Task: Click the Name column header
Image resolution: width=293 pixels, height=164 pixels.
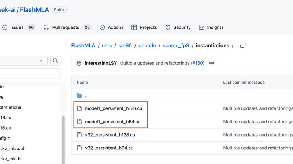Action: pos(82,83)
